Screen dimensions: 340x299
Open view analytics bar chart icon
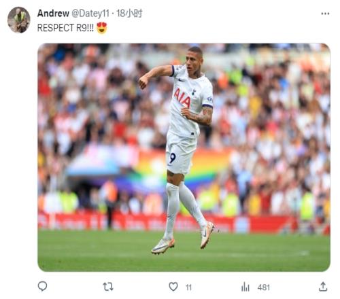[x=245, y=287]
